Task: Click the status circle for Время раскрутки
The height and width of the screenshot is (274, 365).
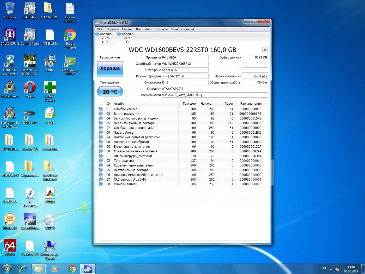Action: pyautogui.click(x=101, y=114)
